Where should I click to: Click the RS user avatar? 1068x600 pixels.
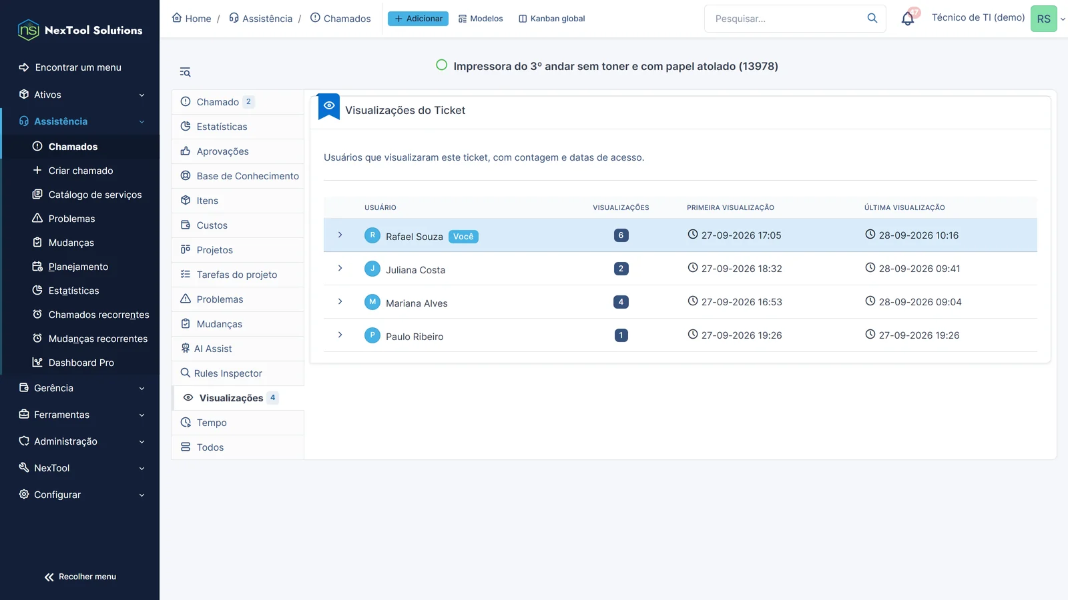(1043, 19)
